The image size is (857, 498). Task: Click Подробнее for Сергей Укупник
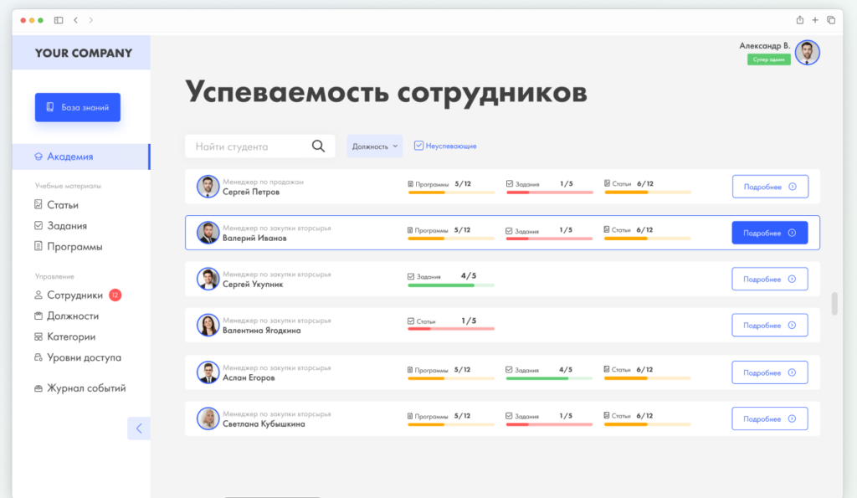point(770,280)
